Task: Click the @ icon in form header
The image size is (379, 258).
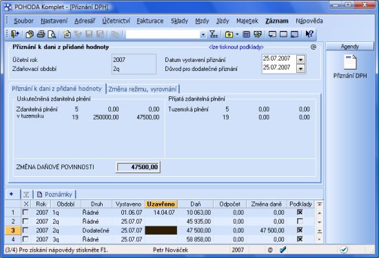Action: pyautogui.click(x=314, y=47)
